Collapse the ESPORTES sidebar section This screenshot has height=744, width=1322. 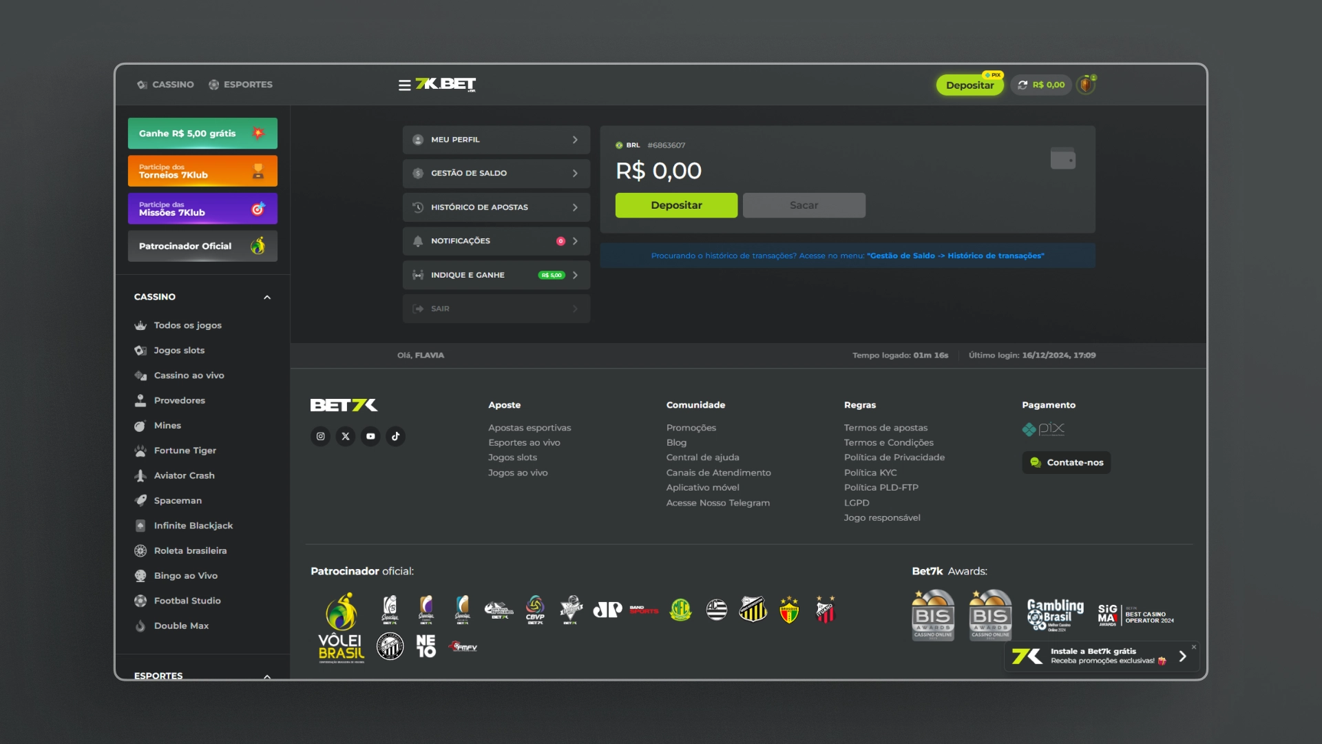point(267,676)
